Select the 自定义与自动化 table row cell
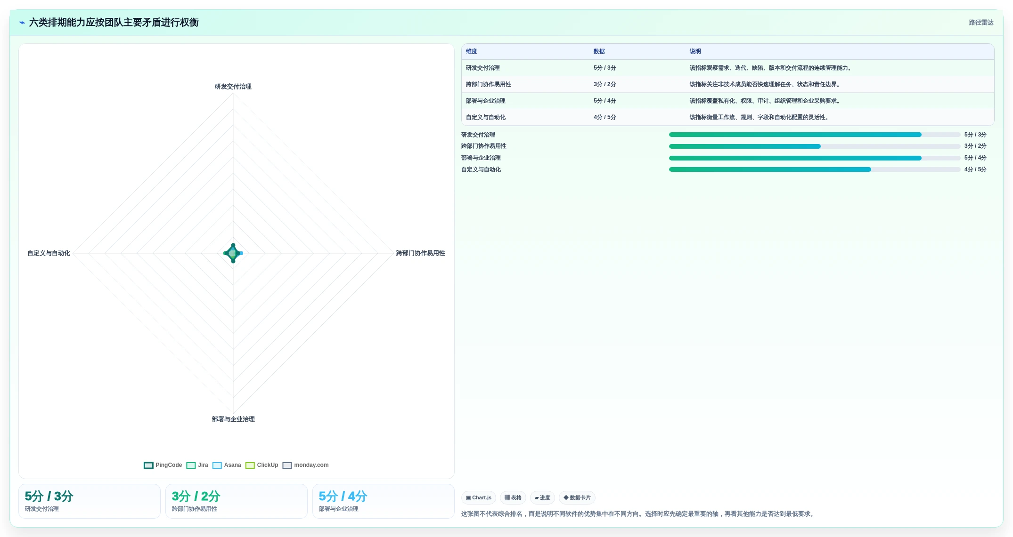 (486, 117)
